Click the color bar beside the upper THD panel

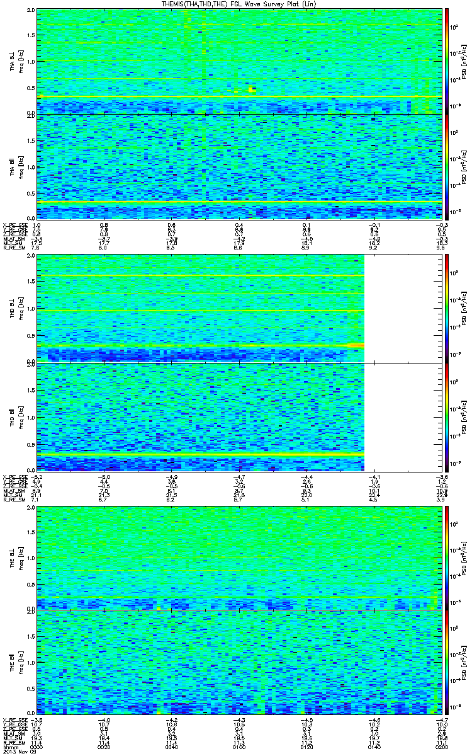pyautogui.click(x=447, y=308)
